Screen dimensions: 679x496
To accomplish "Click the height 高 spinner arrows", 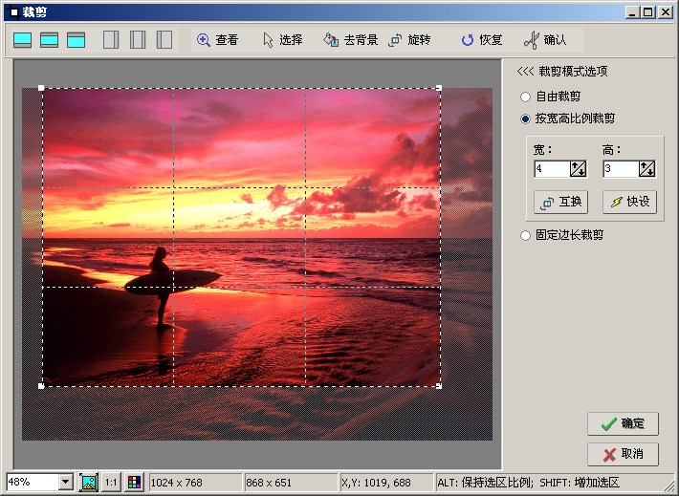I will tap(646, 169).
